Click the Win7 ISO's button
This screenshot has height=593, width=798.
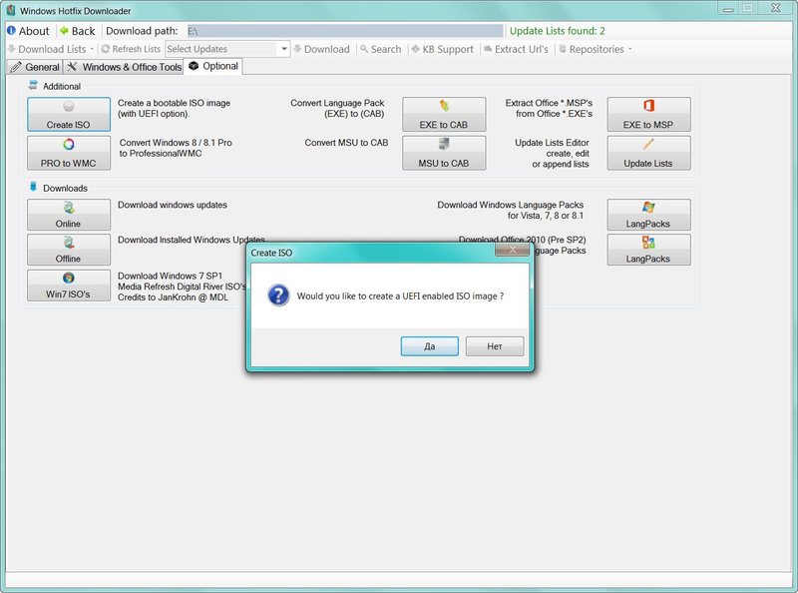(x=69, y=286)
